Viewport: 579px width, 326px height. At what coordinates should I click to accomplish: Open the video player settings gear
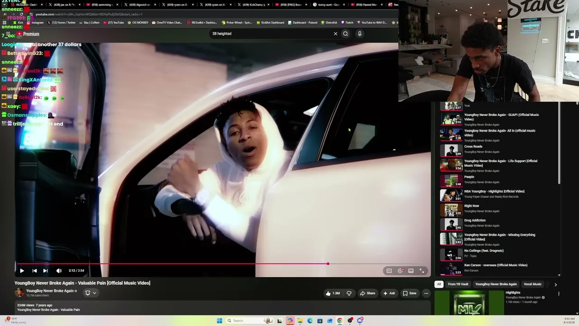[400, 271]
